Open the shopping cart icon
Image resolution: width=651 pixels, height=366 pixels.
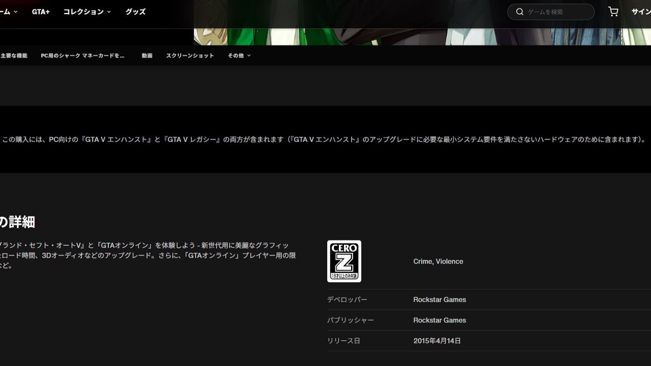click(x=613, y=12)
